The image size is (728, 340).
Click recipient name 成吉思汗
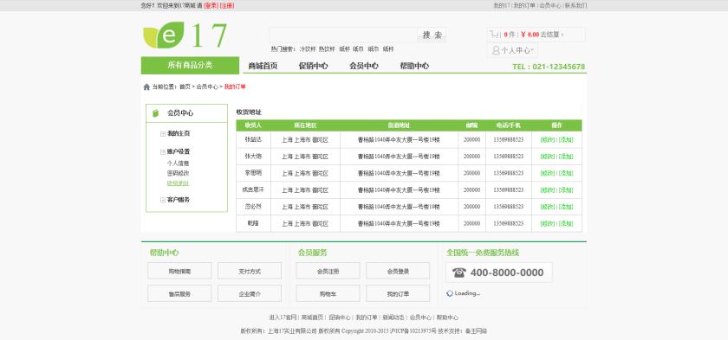253,190
